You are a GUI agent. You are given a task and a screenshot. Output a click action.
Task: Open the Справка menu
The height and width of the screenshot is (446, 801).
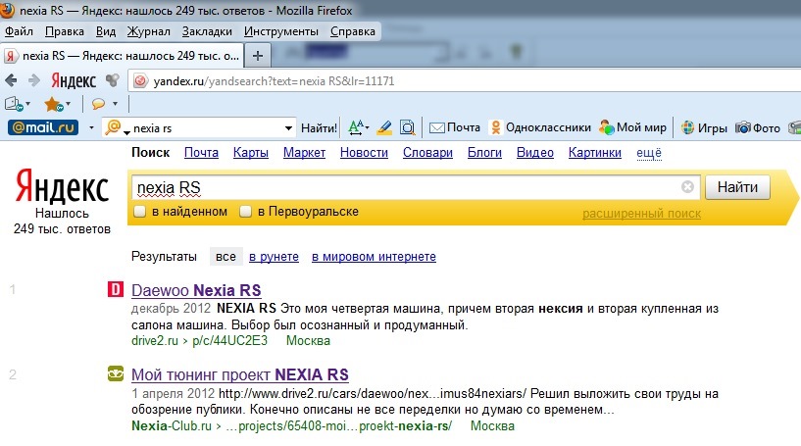pos(353,31)
